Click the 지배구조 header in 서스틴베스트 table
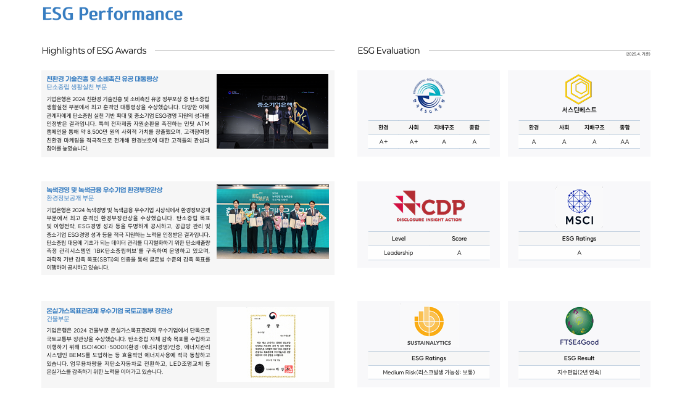 coord(594,128)
